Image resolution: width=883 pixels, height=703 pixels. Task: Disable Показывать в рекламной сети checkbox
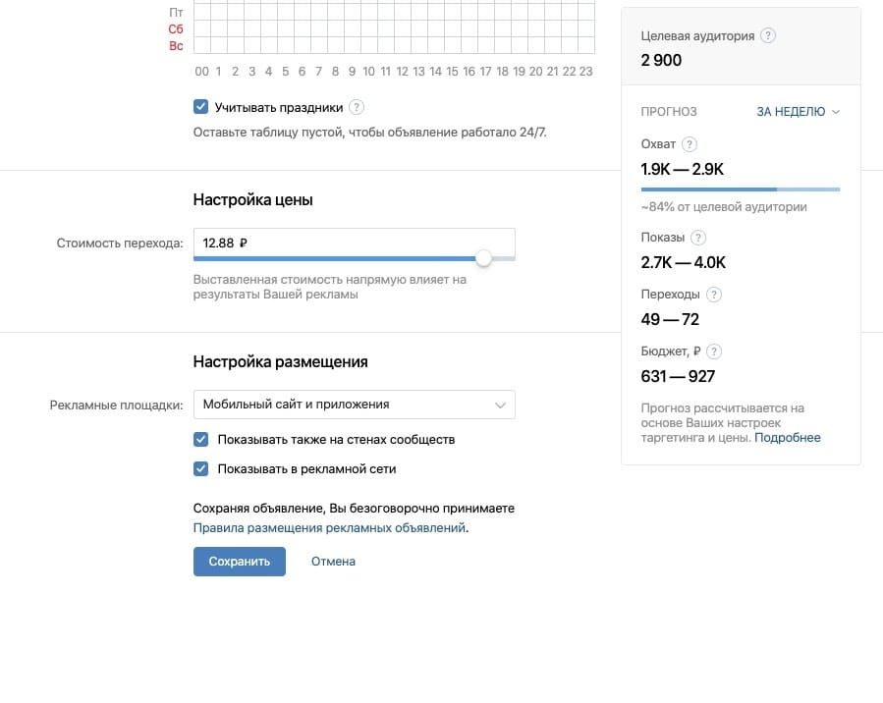201,469
